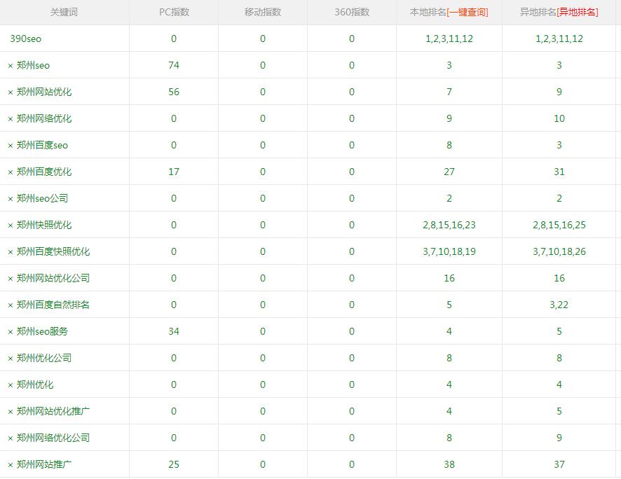The image size is (621, 479).
Task: Click the × next to 郑州百度自然排名
Action: pyautogui.click(x=11, y=305)
